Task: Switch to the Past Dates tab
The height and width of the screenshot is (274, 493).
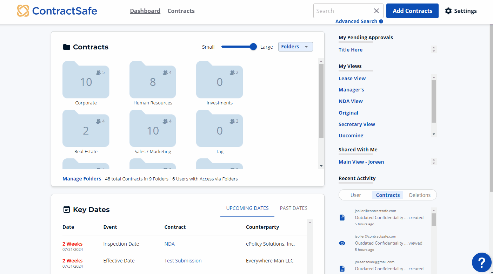Action: (x=293, y=208)
